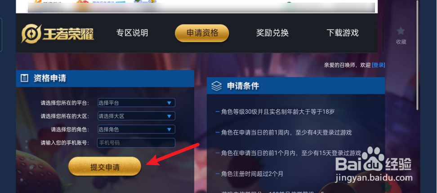Open the 下载游戏 menu item
Image resolution: width=437 pixels, height=193 pixels.
tap(343, 33)
